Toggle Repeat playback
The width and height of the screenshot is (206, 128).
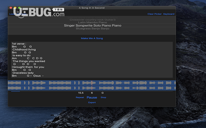pyautogui.click(x=80, y=97)
